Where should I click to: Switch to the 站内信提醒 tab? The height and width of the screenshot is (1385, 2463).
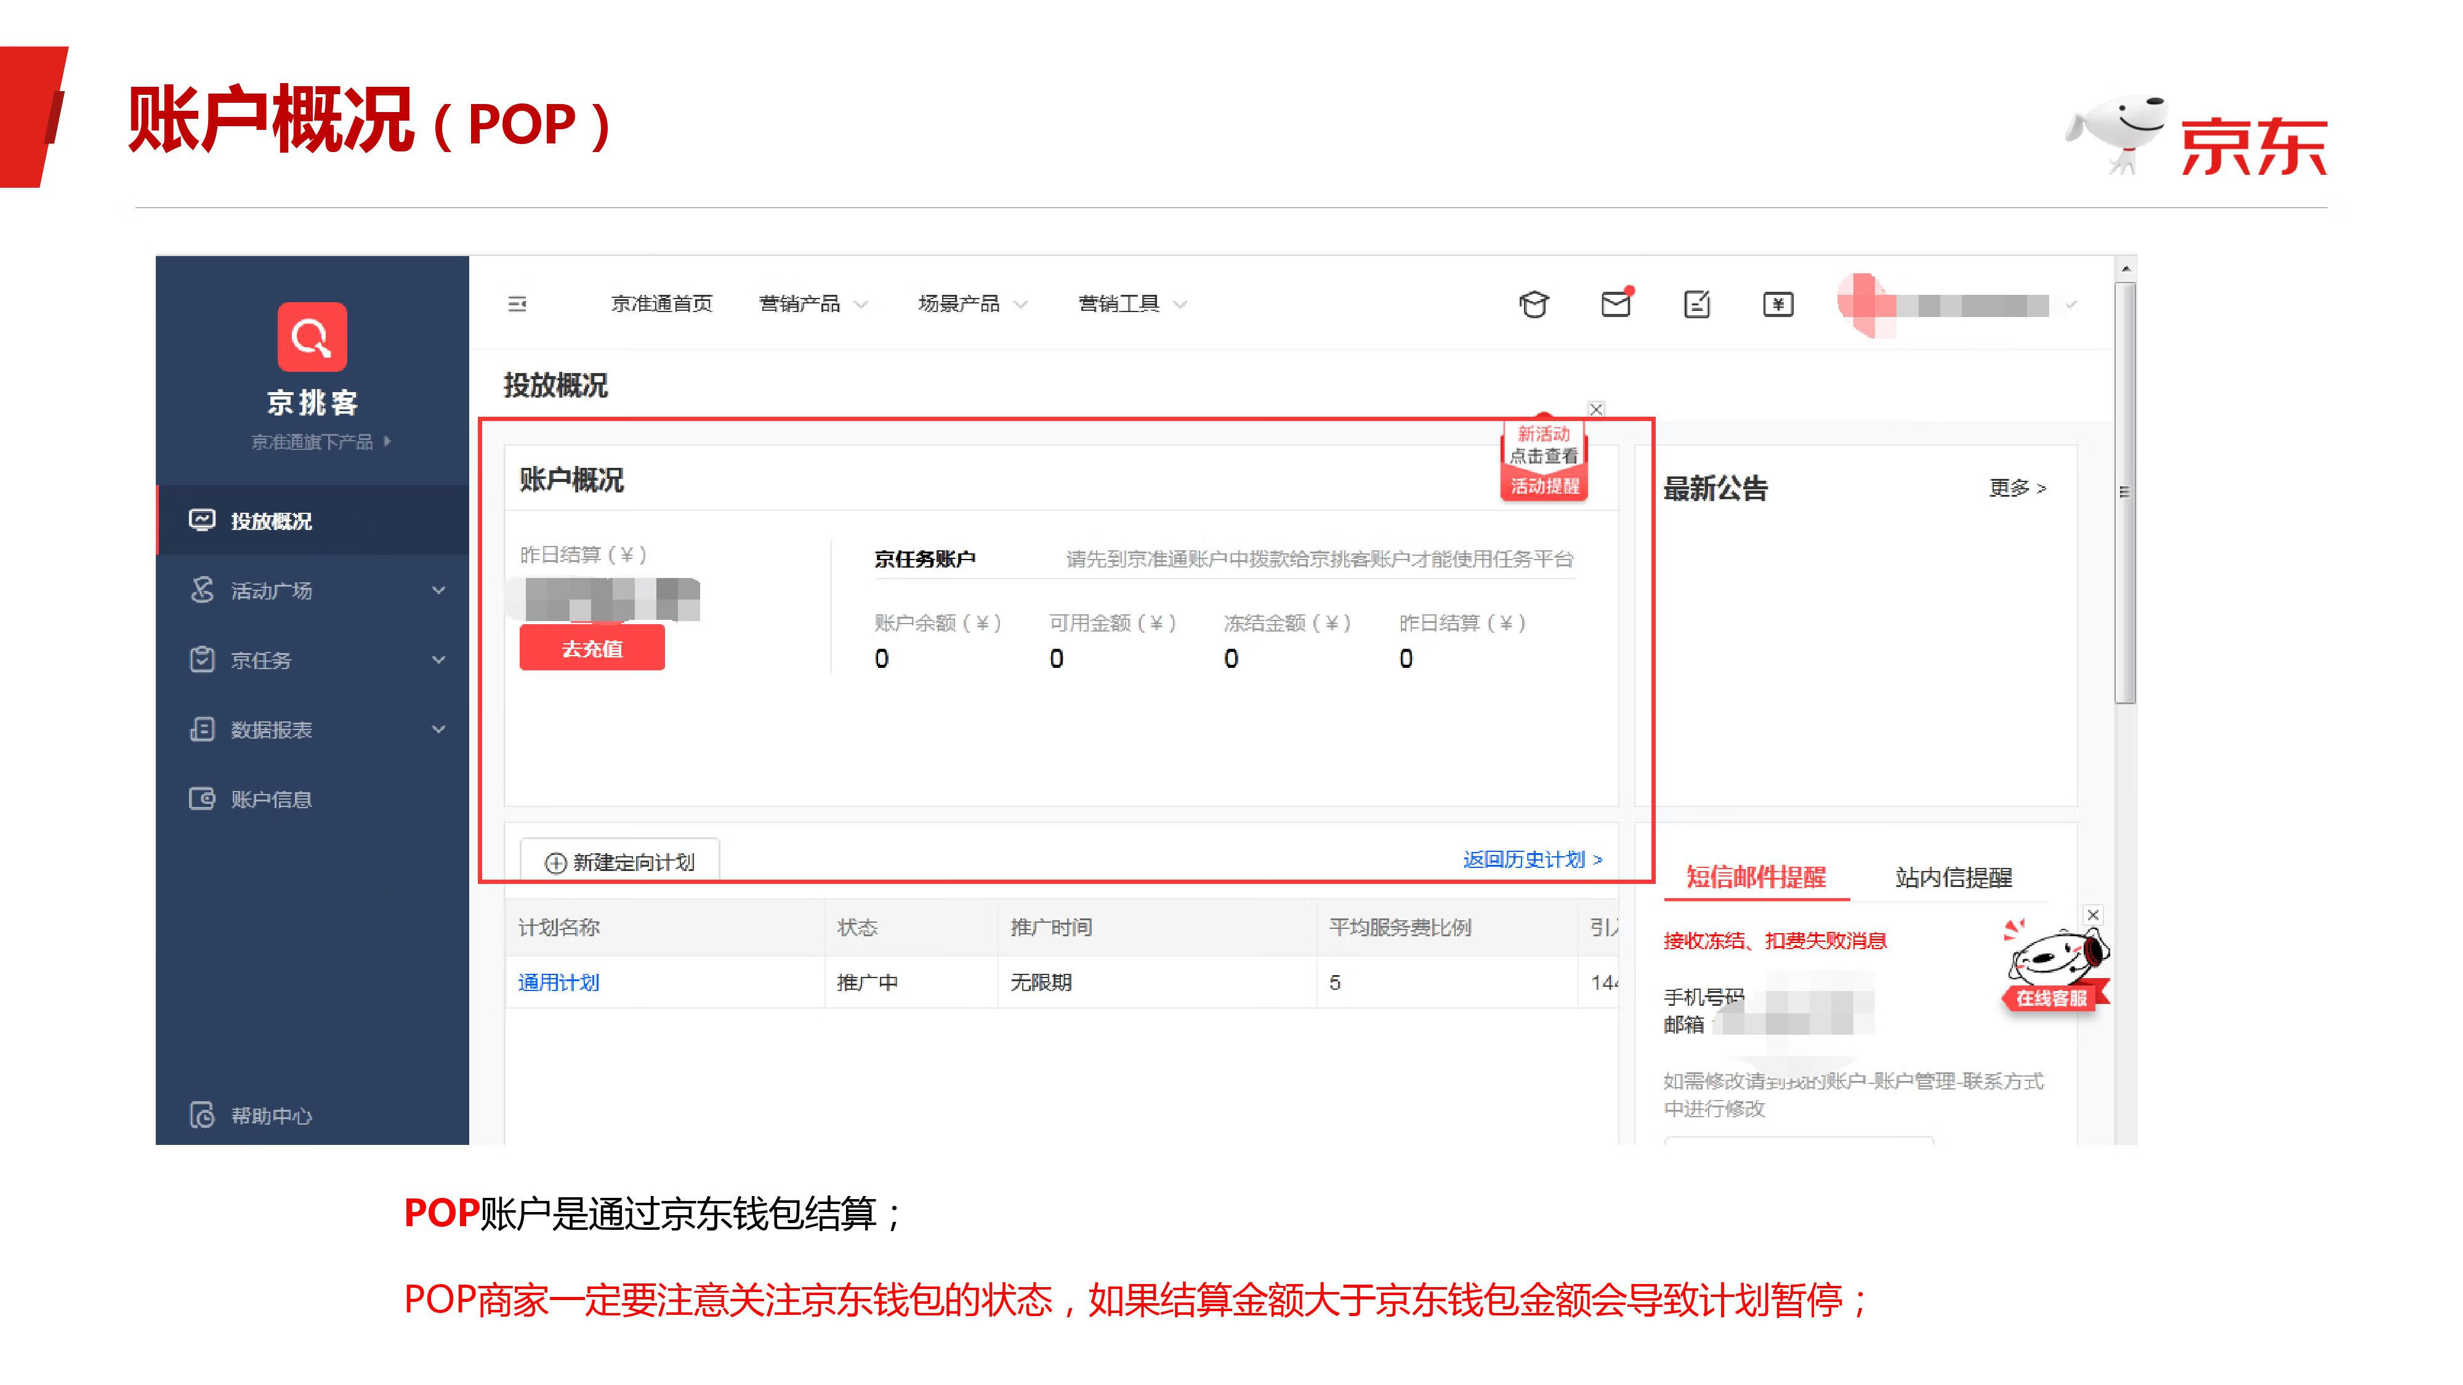[x=1953, y=877]
